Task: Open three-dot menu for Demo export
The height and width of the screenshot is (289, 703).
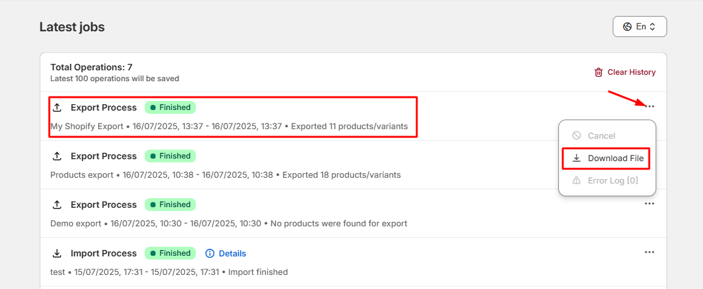Action: (650, 203)
